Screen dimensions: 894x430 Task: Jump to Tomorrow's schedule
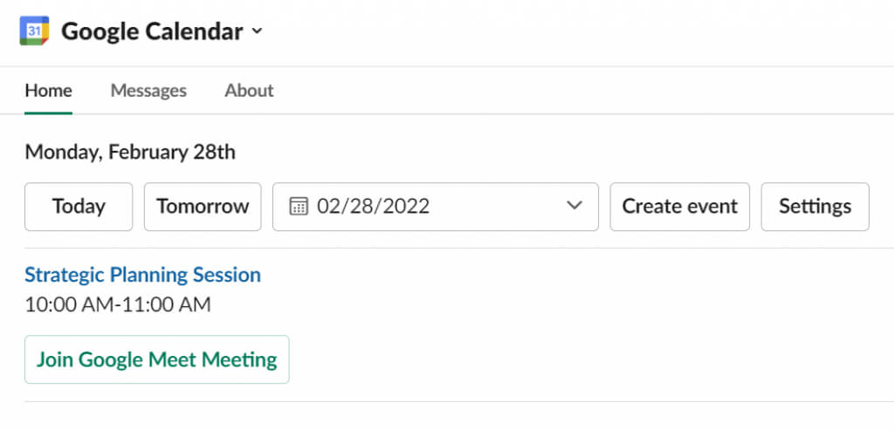[x=203, y=207]
